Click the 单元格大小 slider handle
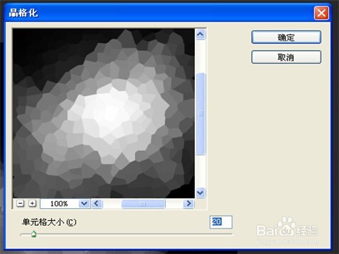Image resolution: width=339 pixels, height=254 pixels. point(34,234)
